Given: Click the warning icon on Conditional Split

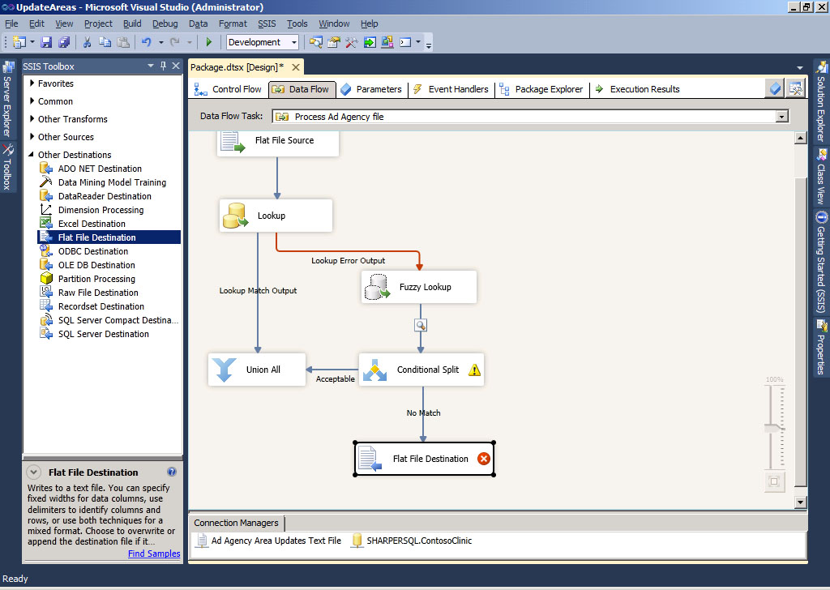Looking at the screenshot, I should (475, 370).
